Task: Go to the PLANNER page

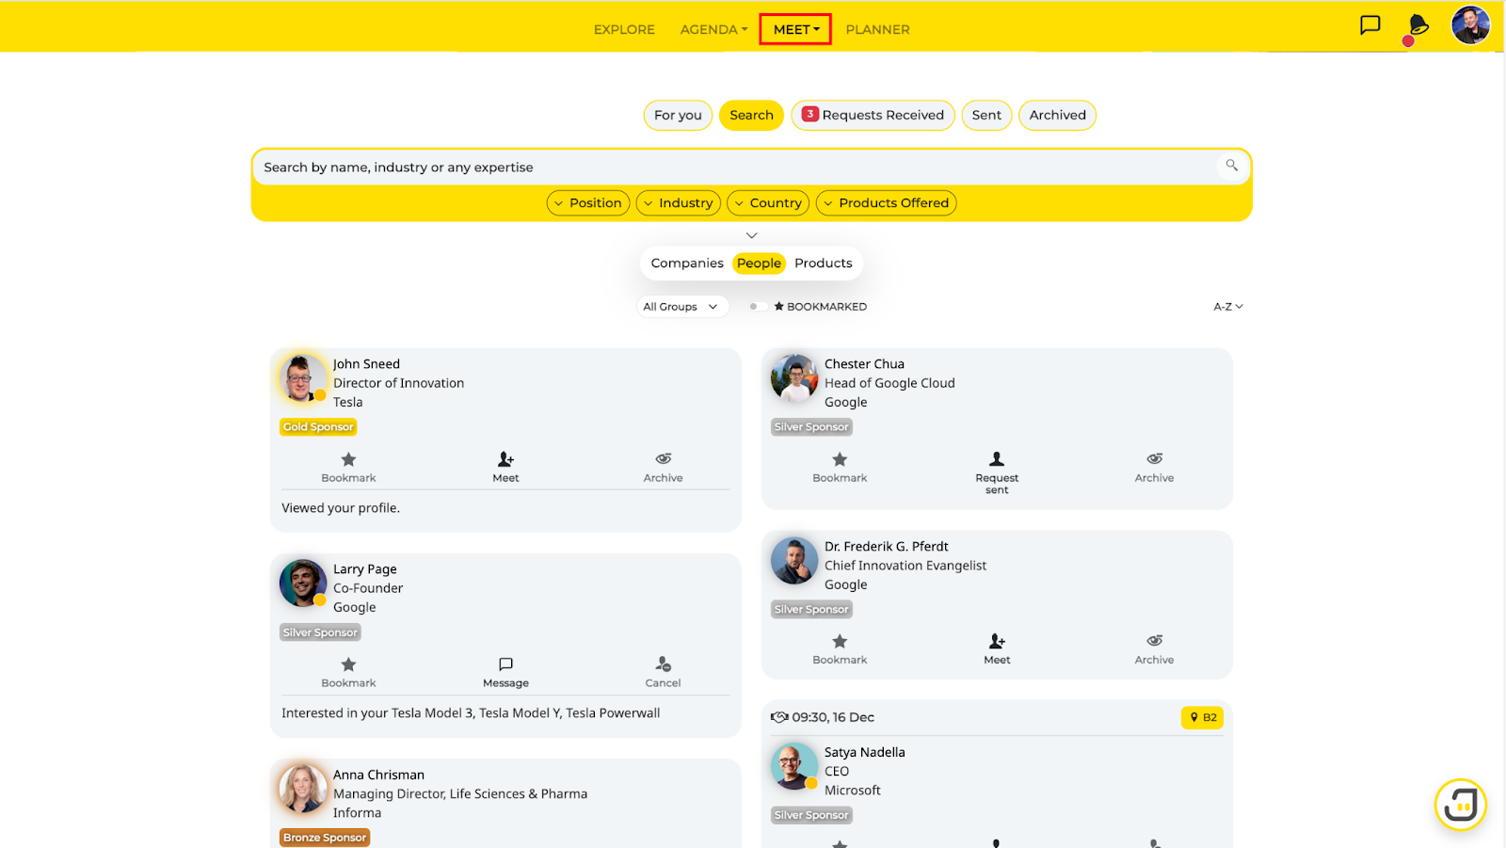Action: click(877, 29)
